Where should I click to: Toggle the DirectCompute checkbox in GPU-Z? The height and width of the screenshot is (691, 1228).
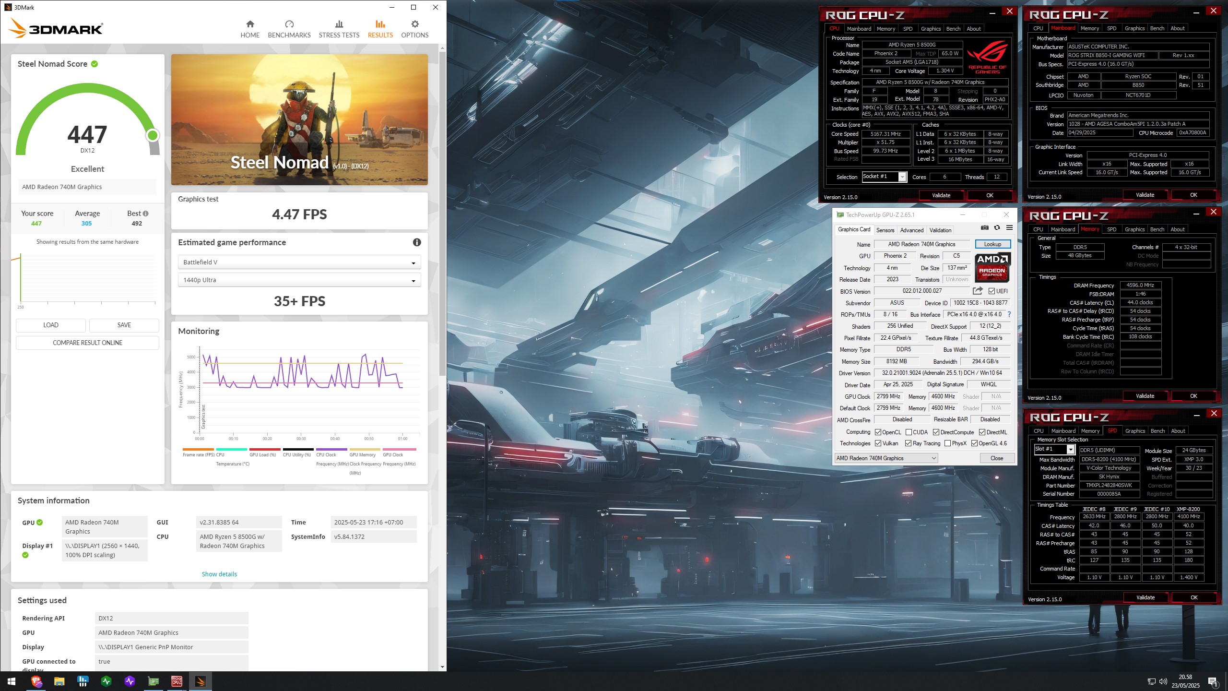click(936, 432)
